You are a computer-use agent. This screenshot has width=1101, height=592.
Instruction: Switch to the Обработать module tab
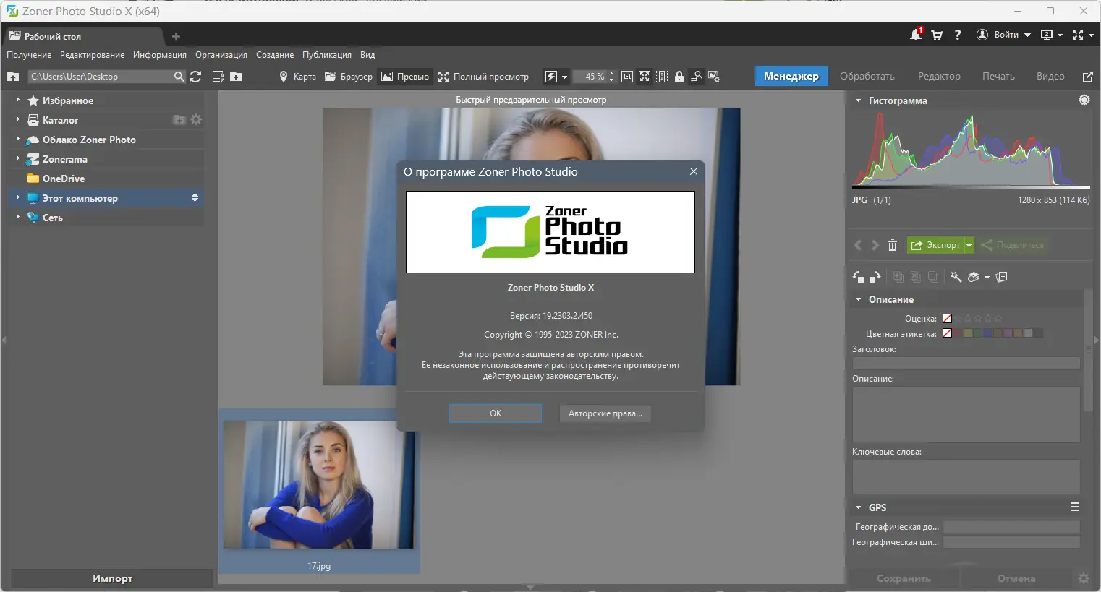pos(867,77)
